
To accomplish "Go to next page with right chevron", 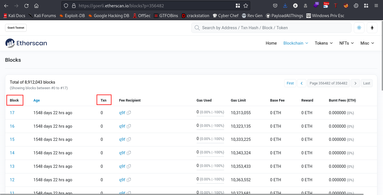I will click(x=355, y=83).
